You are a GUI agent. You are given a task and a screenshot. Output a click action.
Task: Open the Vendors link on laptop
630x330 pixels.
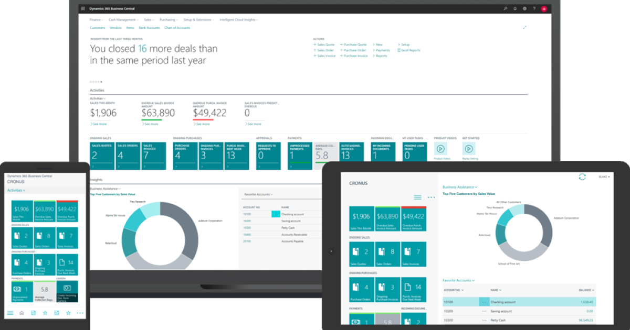[115, 28]
